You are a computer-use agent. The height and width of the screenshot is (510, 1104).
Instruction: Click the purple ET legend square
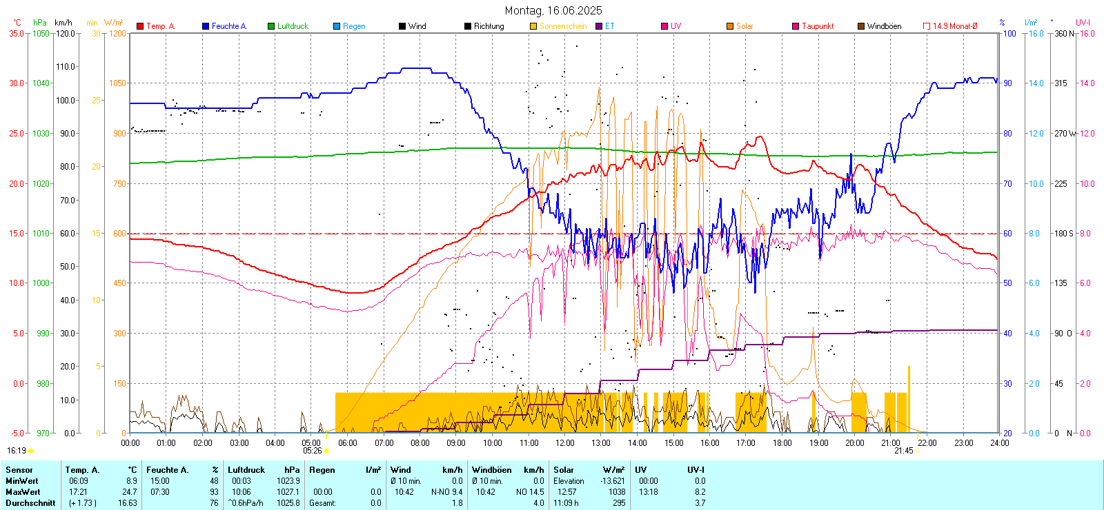pos(599,26)
